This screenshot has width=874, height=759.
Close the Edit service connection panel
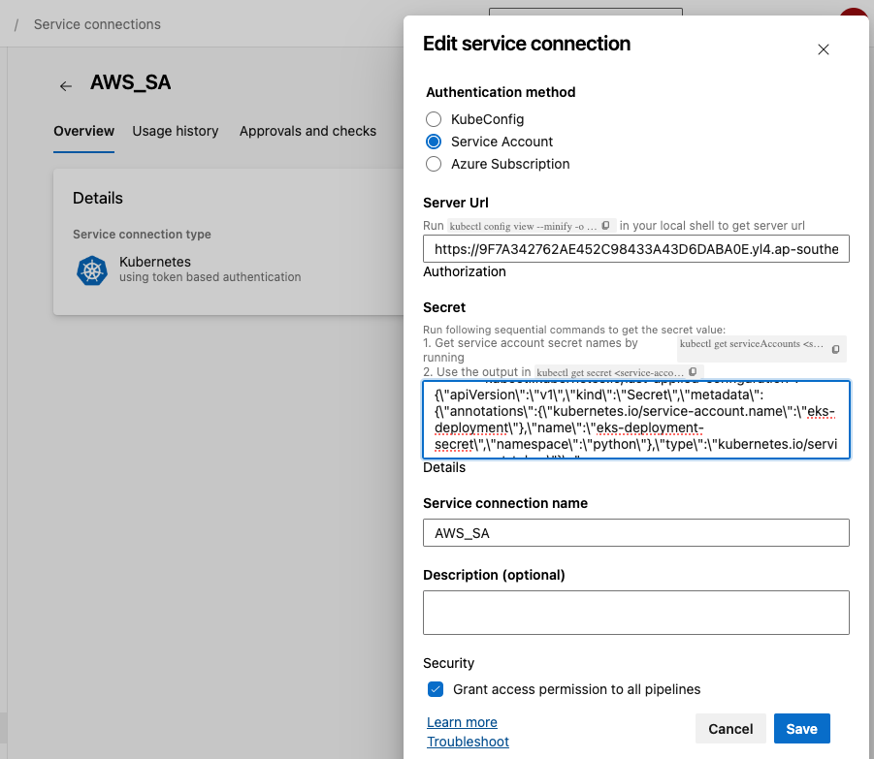(823, 49)
